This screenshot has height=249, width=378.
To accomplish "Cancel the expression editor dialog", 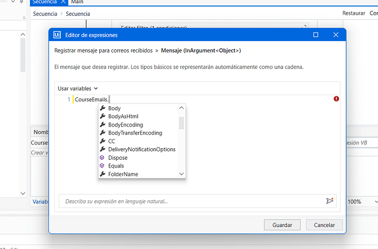I will point(324,225).
